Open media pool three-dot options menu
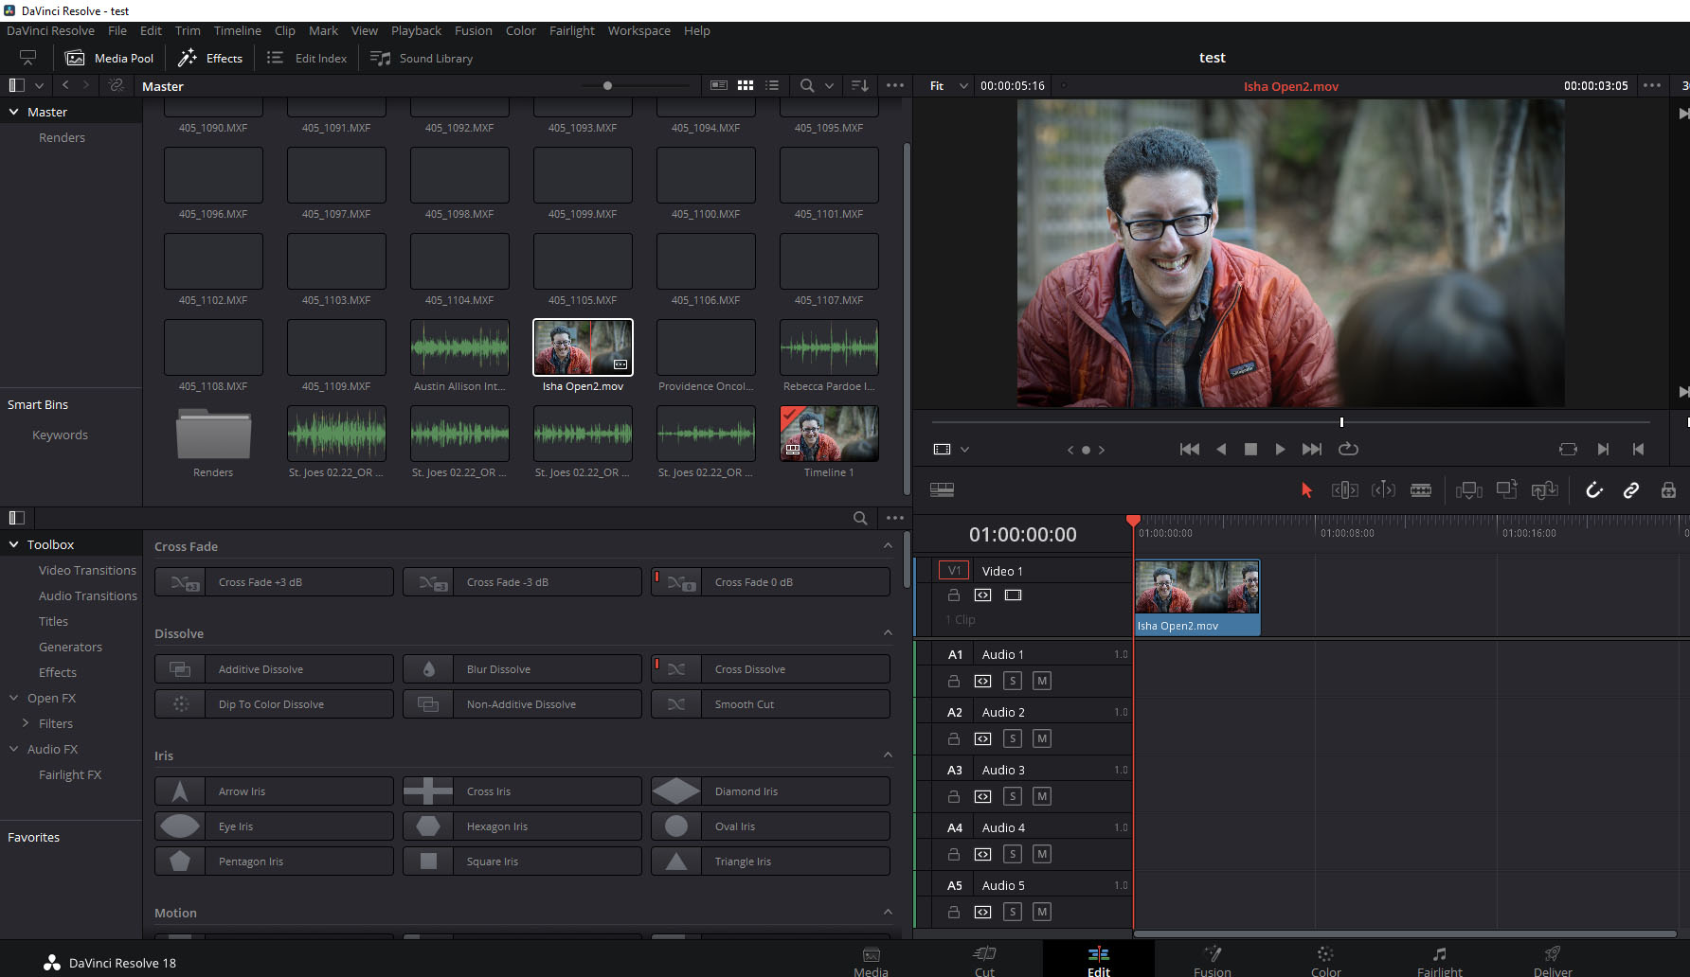 click(x=895, y=85)
